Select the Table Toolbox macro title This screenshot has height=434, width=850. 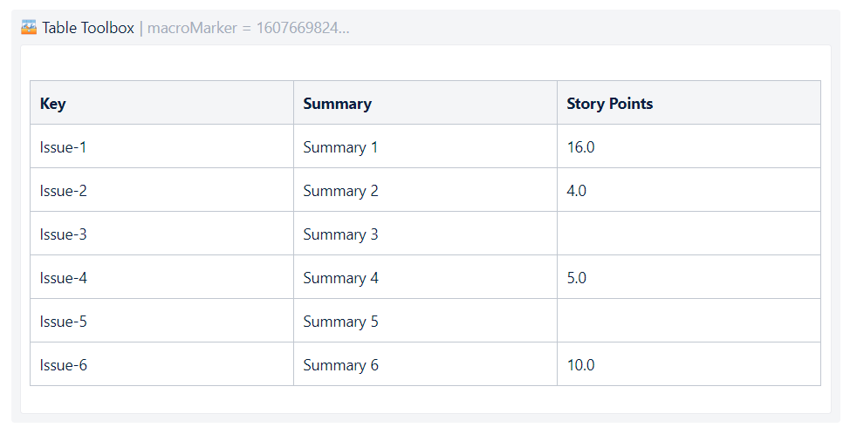click(88, 28)
